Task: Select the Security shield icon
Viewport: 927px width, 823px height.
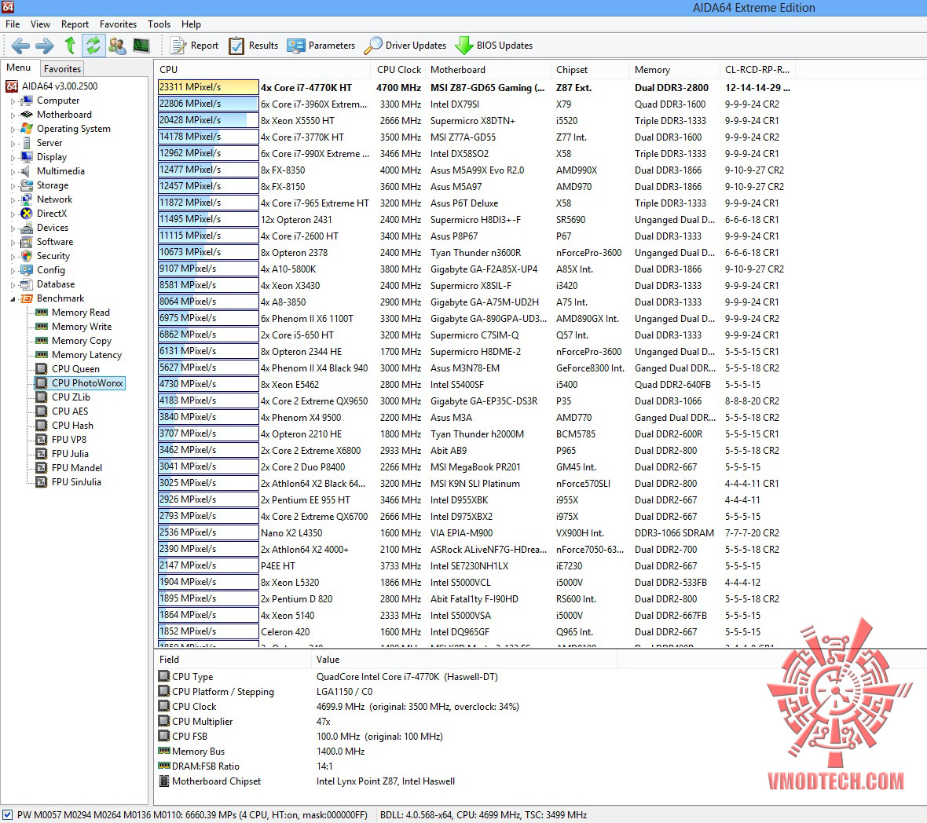Action: pyautogui.click(x=26, y=256)
